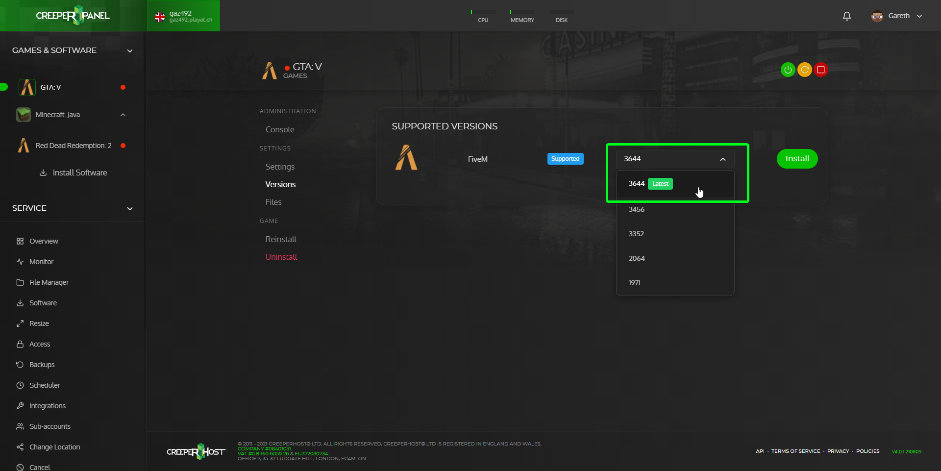Click the red stop button
This screenshot has height=471, width=941.
point(821,70)
